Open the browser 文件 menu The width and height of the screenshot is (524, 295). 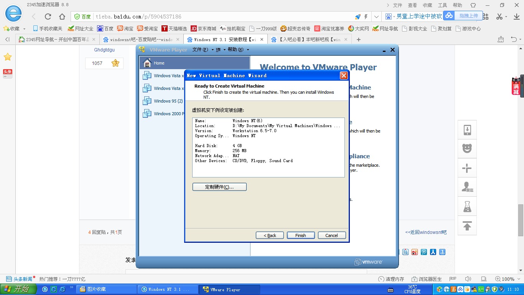397,5
